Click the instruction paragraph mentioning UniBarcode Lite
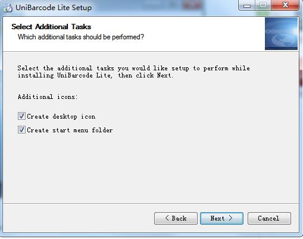Image resolution: width=303 pixels, height=239 pixels. pos(134,72)
